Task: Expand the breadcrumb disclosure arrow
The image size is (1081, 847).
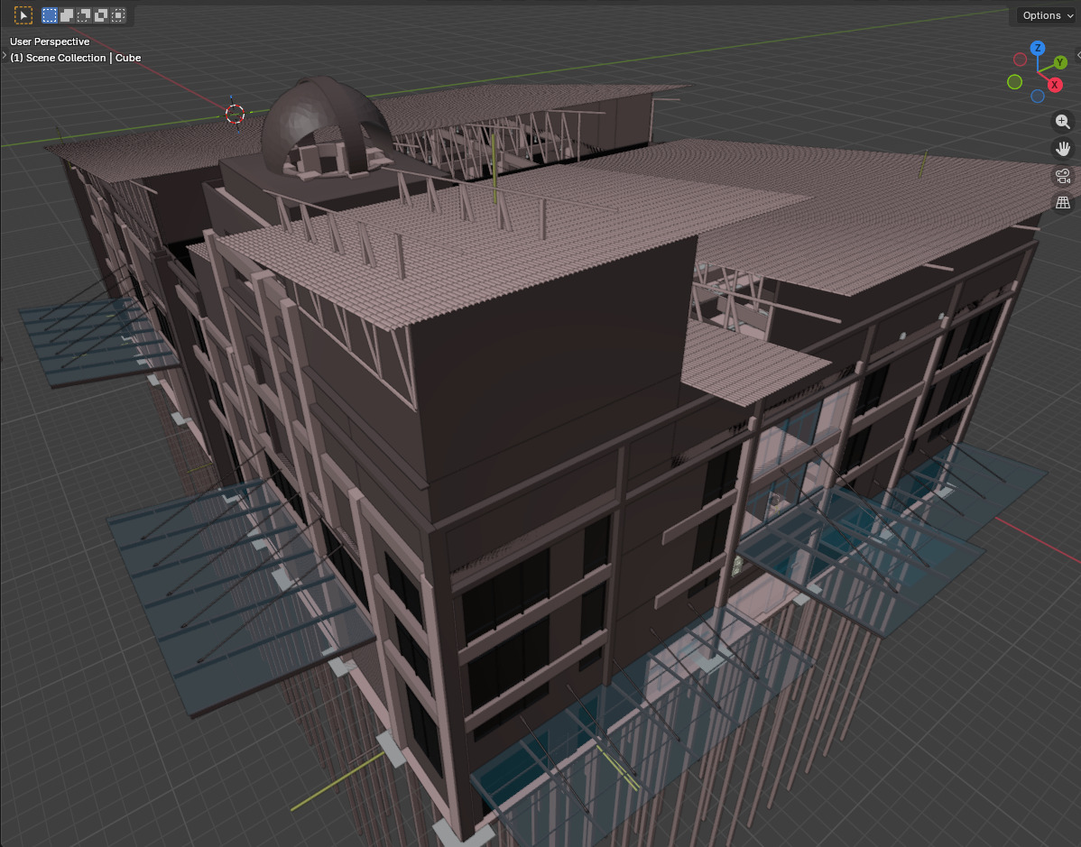Action: pos(4,57)
